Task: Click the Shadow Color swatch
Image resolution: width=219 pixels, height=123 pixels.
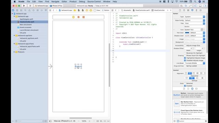Action: point(187,36)
